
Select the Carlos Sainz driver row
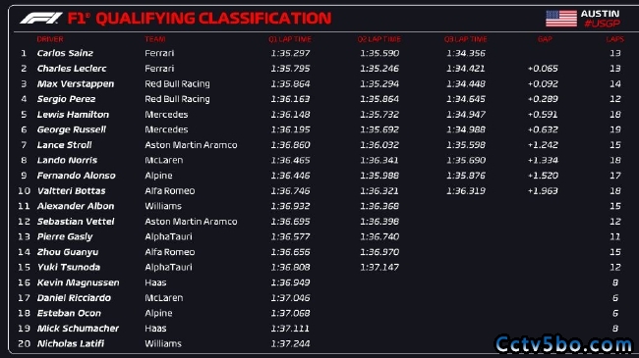tap(319, 53)
